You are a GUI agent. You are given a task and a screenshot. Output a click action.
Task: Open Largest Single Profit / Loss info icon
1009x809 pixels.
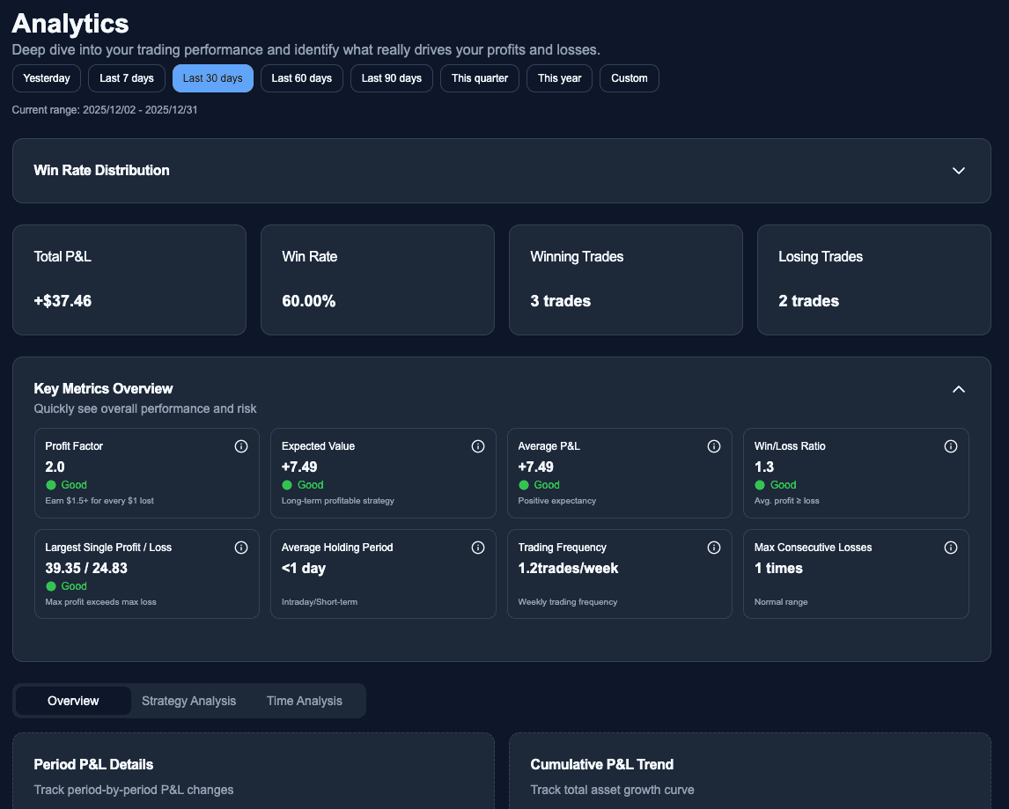tap(241, 548)
